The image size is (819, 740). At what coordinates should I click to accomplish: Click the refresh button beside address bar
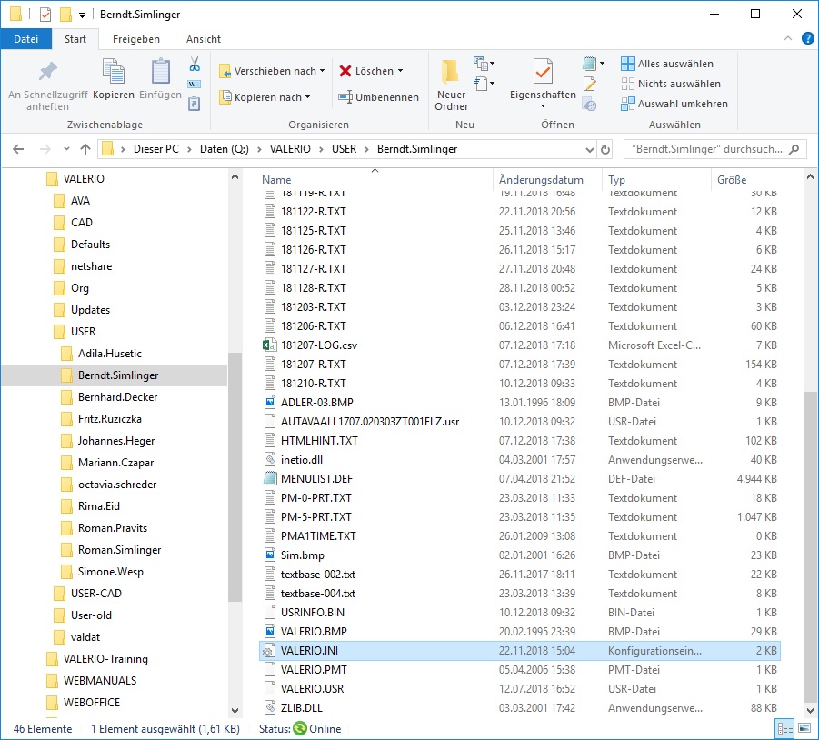606,149
